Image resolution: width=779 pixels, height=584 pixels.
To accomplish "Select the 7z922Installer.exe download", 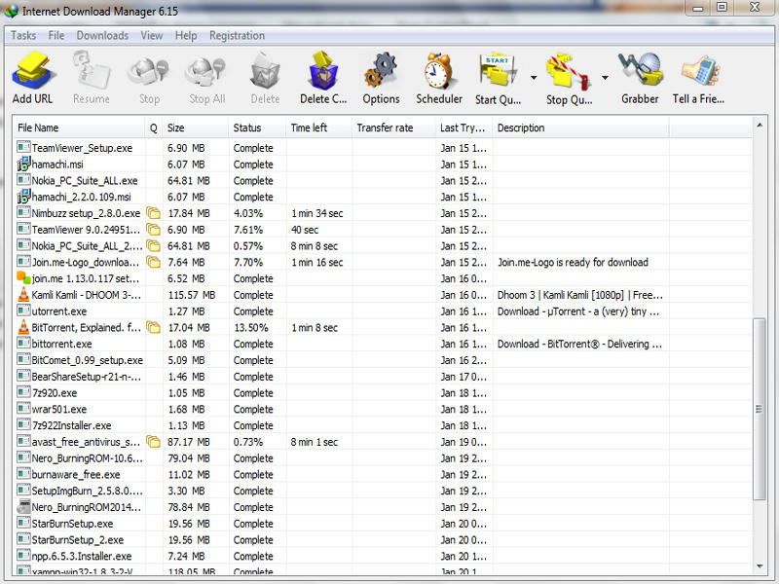I will pyautogui.click(x=383, y=425).
